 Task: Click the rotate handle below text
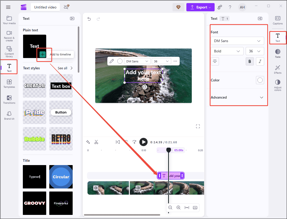[145, 87]
